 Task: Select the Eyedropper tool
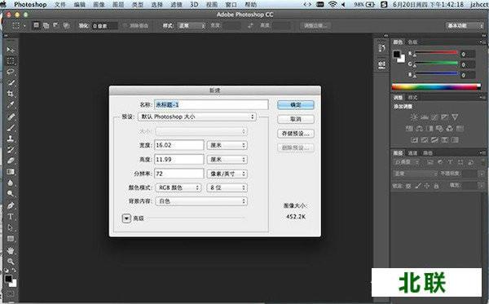tap(11, 105)
